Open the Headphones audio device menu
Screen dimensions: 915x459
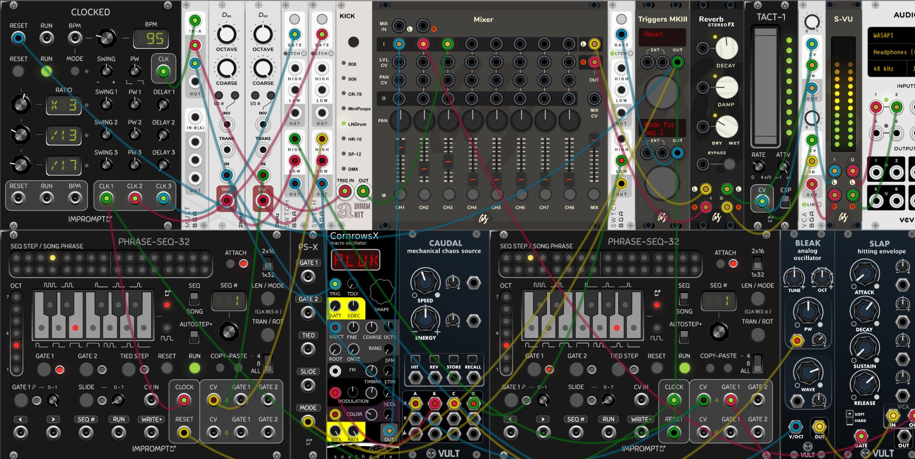click(x=891, y=52)
